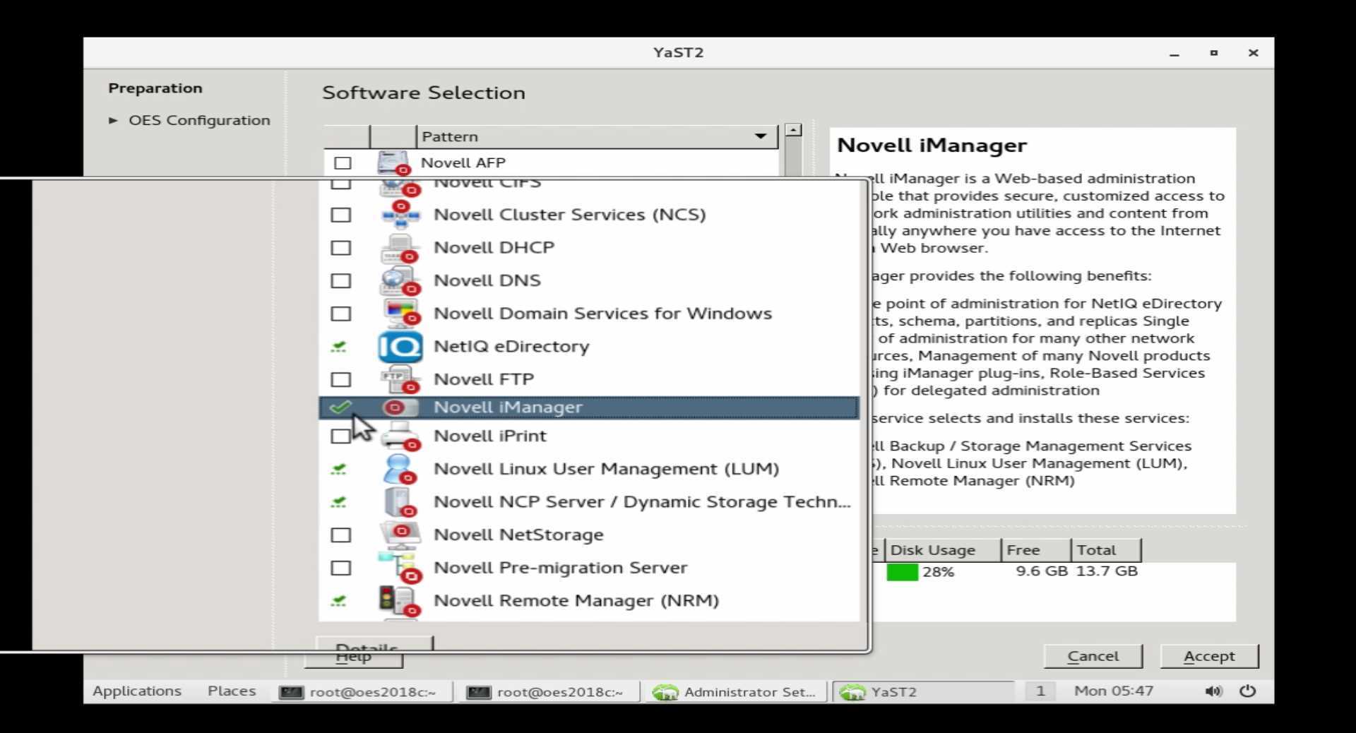Screen dimensions: 1356x733
Task: Click the Novell DNS pattern icon
Action: click(400, 281)
